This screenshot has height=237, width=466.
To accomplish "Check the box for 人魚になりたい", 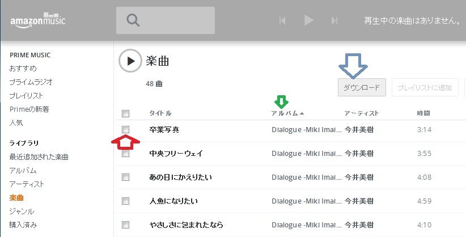I will (125, 201).
